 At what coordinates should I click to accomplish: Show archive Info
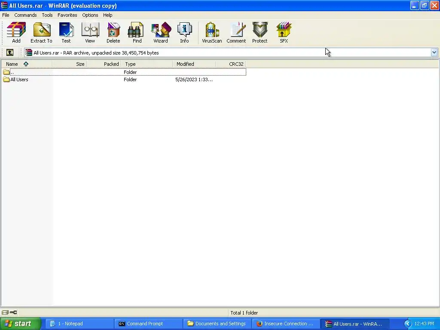pyautogui.click(x=184, y=33)
